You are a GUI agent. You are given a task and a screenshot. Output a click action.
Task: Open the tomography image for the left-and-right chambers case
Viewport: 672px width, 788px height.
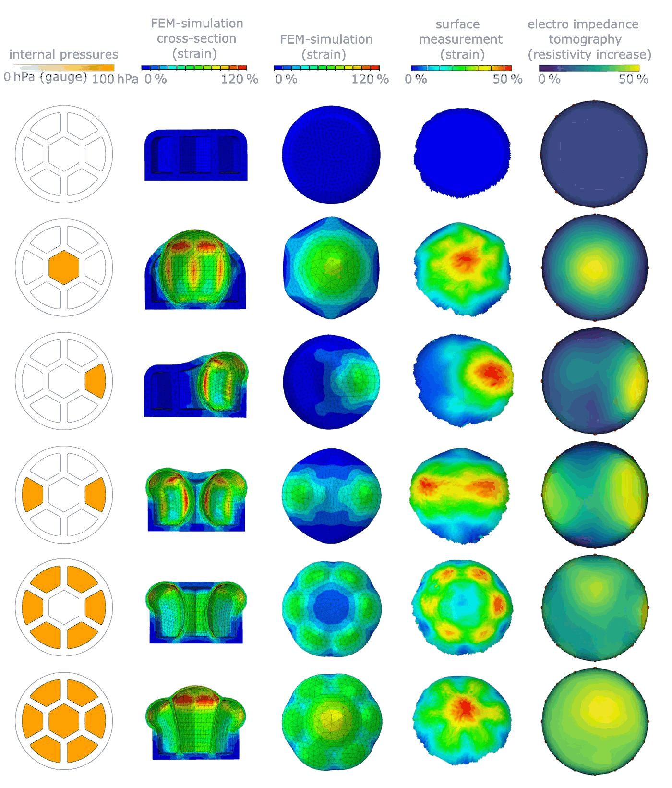click(595, 495)
